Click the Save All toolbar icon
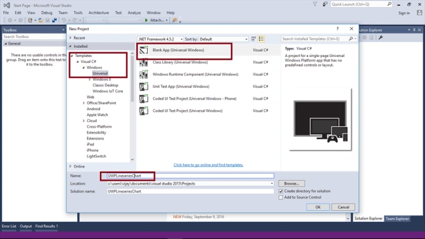 pyautogui.click(x=54, y=20)
